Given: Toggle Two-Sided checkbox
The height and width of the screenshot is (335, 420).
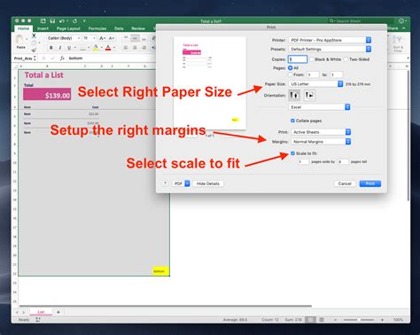Looking at the screenshot, I should [x=346, y=59].
